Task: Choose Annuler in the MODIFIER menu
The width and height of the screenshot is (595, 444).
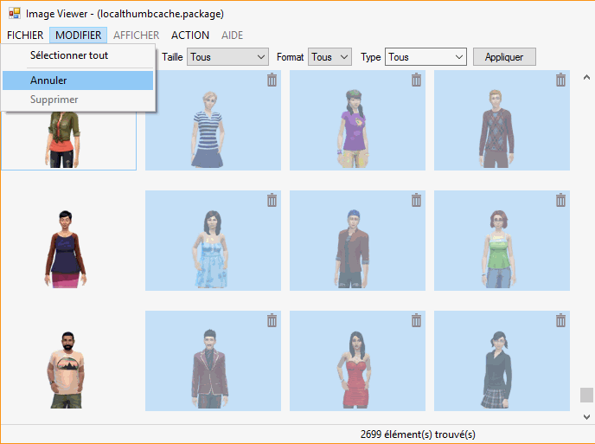Action: 78,80
